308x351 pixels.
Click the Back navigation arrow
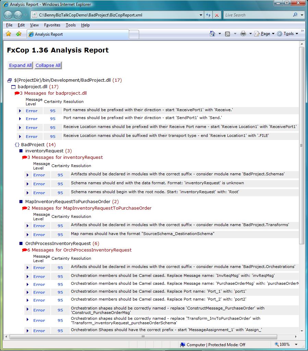click(x=8, y=15)
